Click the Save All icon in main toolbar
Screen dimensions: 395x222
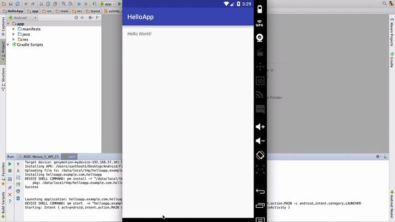coord(10,4)
